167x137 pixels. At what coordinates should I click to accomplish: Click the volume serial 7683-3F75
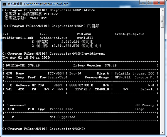[x=39, y=18]
